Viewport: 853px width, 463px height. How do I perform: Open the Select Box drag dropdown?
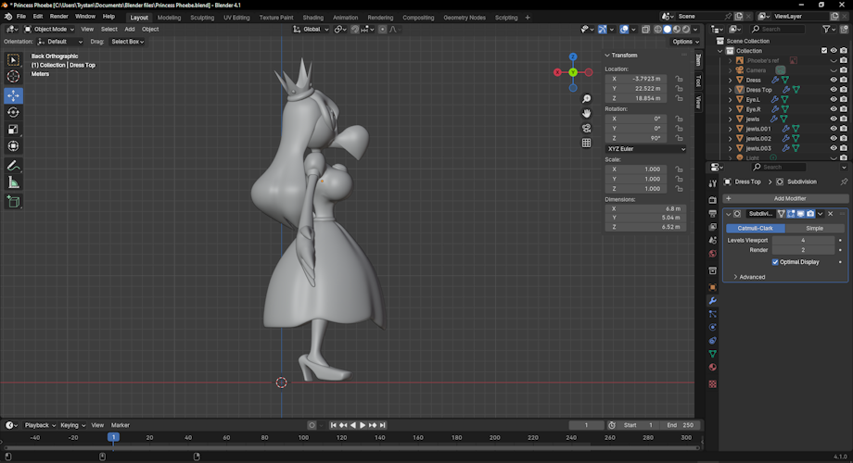[127, 42]
